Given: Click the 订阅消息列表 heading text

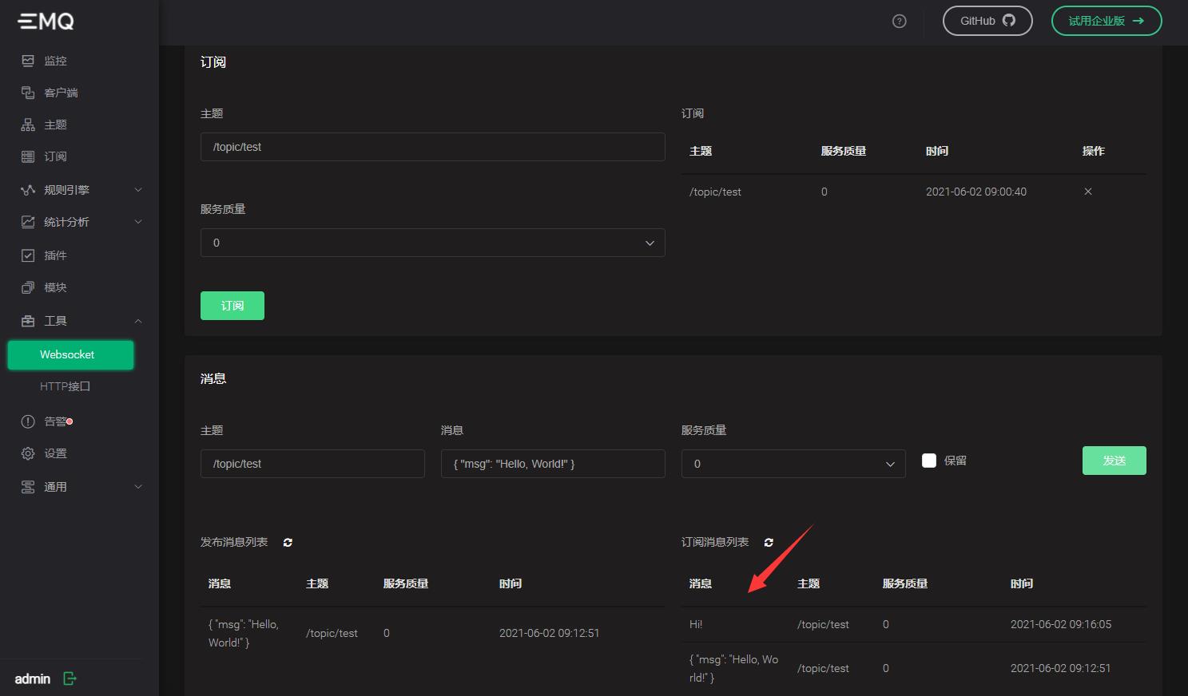Looking at the screenshot, I should pyautogui.click(x=715, y=542).
